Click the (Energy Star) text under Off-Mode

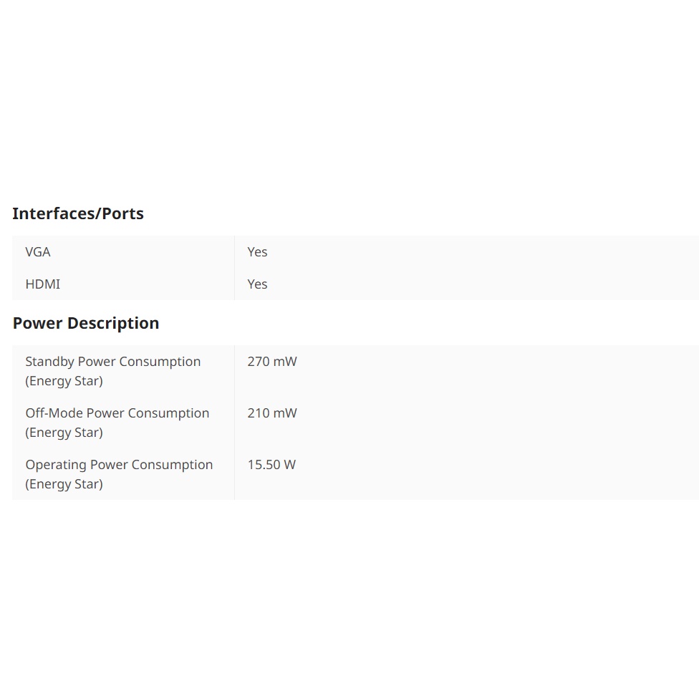pyautogui.click(x=64, y=433)
